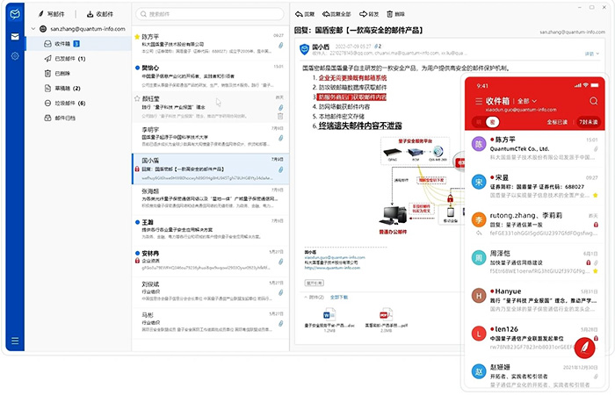Click 7封未读 unread button in mobile
615x395 pixels.
click(x=589, y=122)
